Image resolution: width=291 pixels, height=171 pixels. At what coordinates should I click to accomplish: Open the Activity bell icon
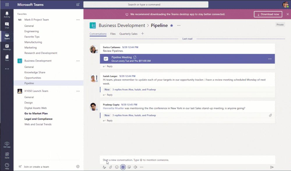[7, 15]
